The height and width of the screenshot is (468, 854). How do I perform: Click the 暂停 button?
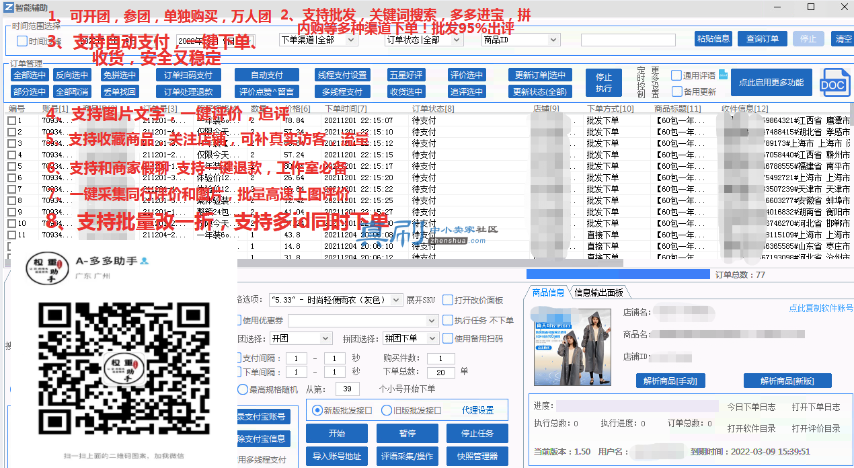(x=407, y=433)
